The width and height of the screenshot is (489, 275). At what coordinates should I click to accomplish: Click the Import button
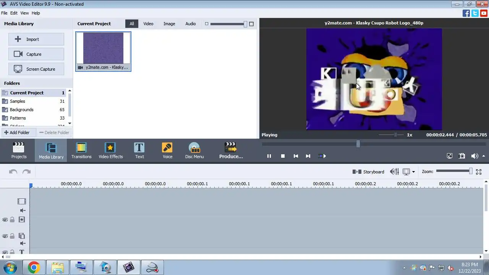click(x=36, y=39)
